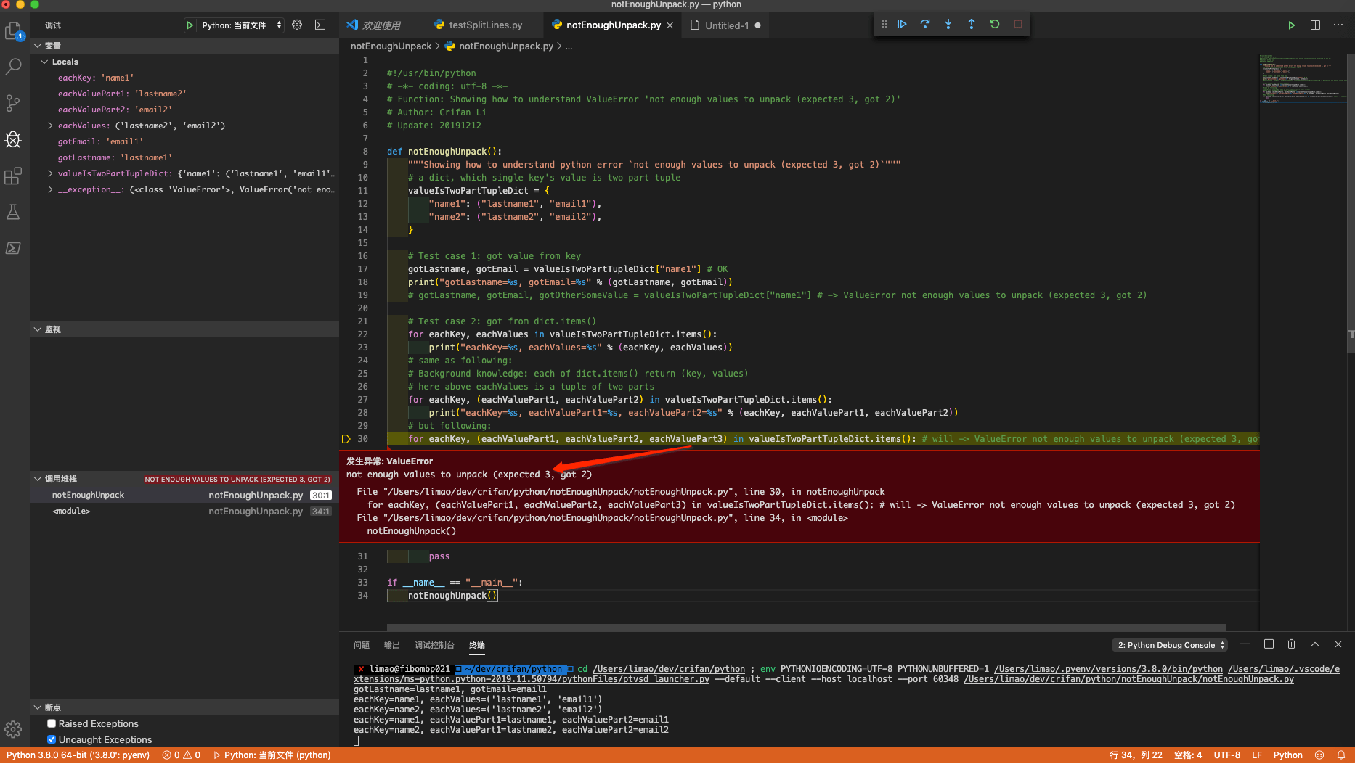Select notEnoughUnpack call stack frame
This screenshot has width=1355, height=764.
[x=185, y=495]
